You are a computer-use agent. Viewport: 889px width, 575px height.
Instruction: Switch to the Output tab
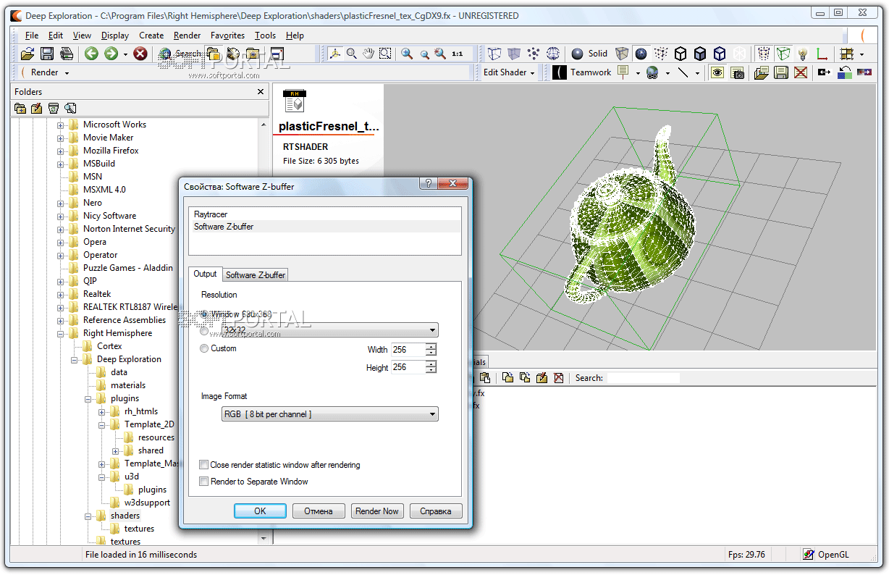click(x=205, y=274)
